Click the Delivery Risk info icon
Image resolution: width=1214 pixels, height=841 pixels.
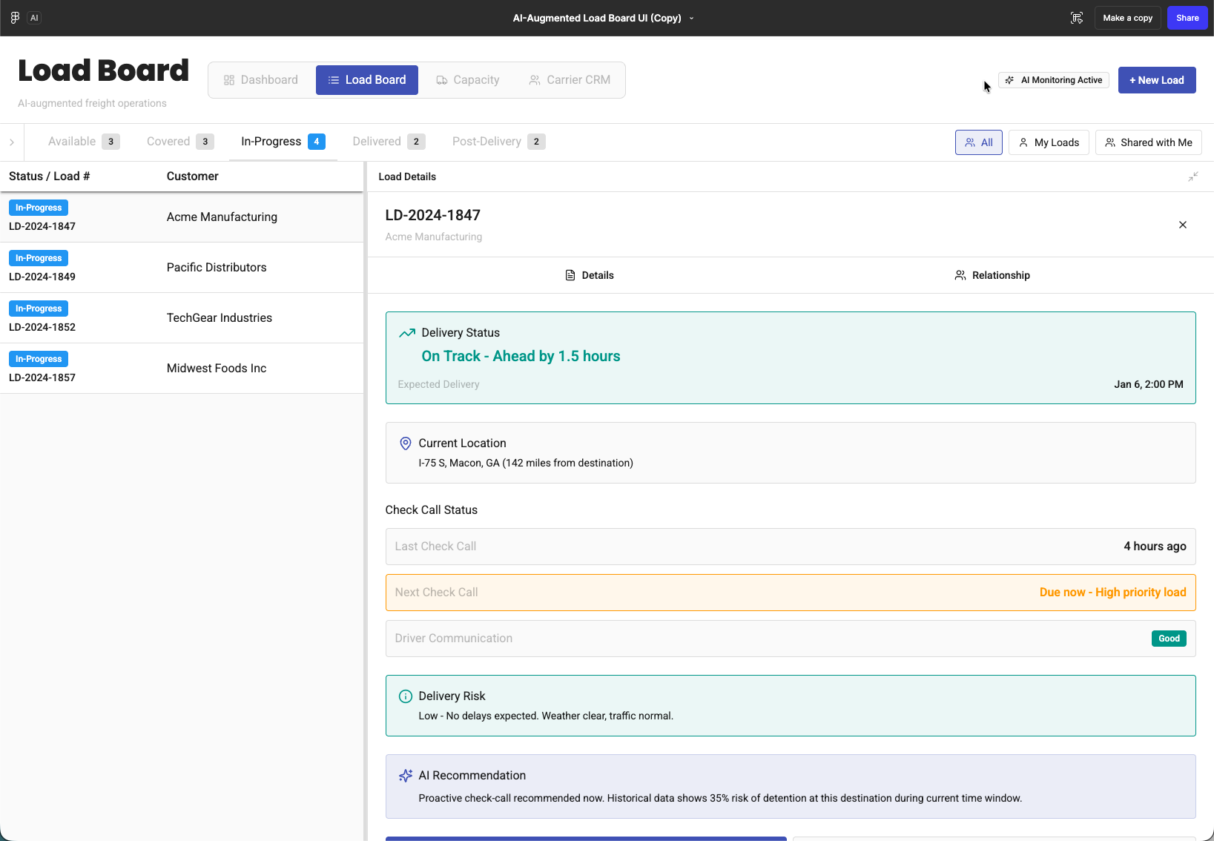point(405,696)
